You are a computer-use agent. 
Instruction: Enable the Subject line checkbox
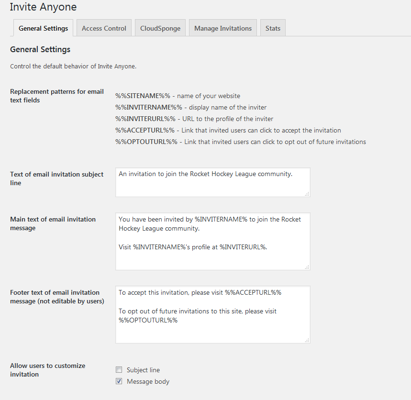119,370
